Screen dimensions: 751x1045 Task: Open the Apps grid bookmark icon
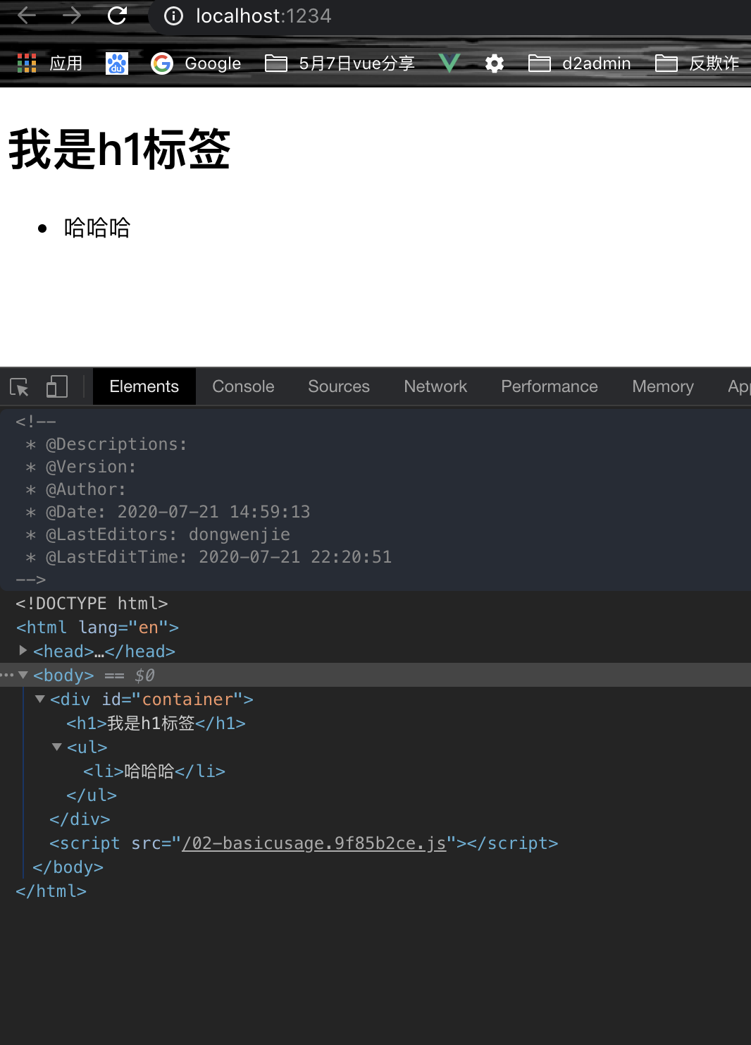(x=27, y=63)
